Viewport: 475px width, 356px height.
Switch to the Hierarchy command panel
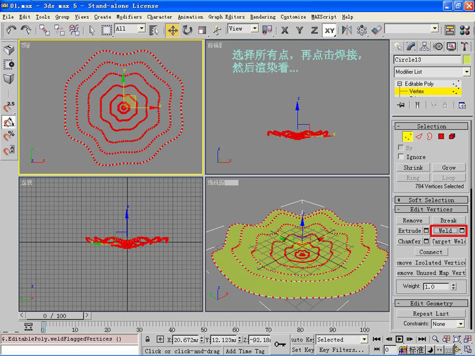pos(424,46)
